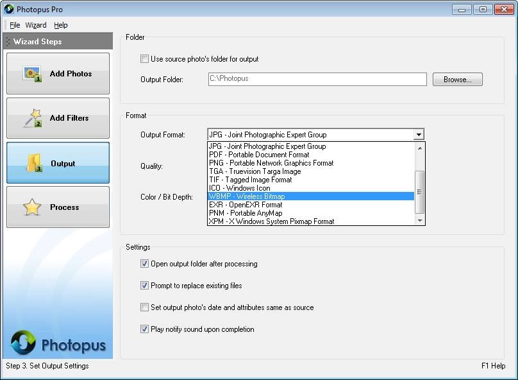This screenshot has width=518, height=380.
Task: Enable Use source photo's folder for output
Action: [144, 59]
